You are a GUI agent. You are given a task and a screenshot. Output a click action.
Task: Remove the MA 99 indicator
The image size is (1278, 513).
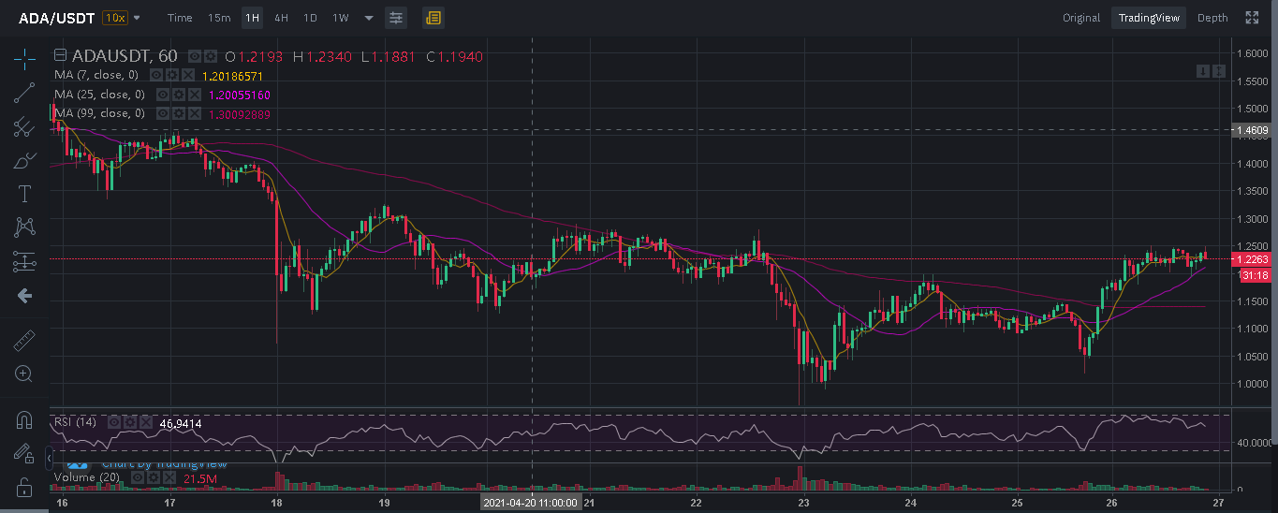tap(195, 113)
